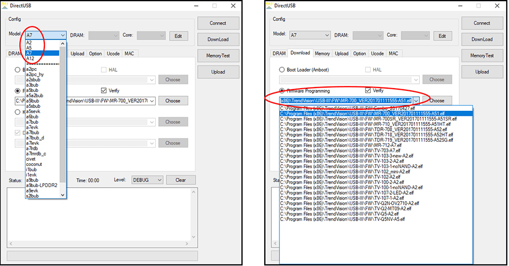Open the MAC tab in left window
This screenshot has width=509, height=266.
click(x=129, y=54)
